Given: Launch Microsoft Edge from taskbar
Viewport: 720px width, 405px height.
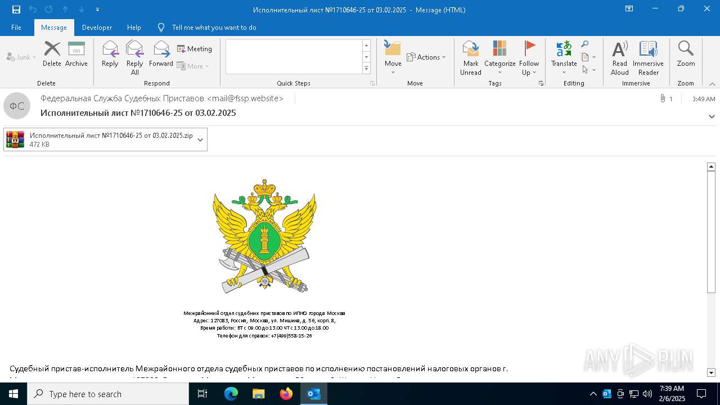Looking at the screenshot, I should 231,394.
